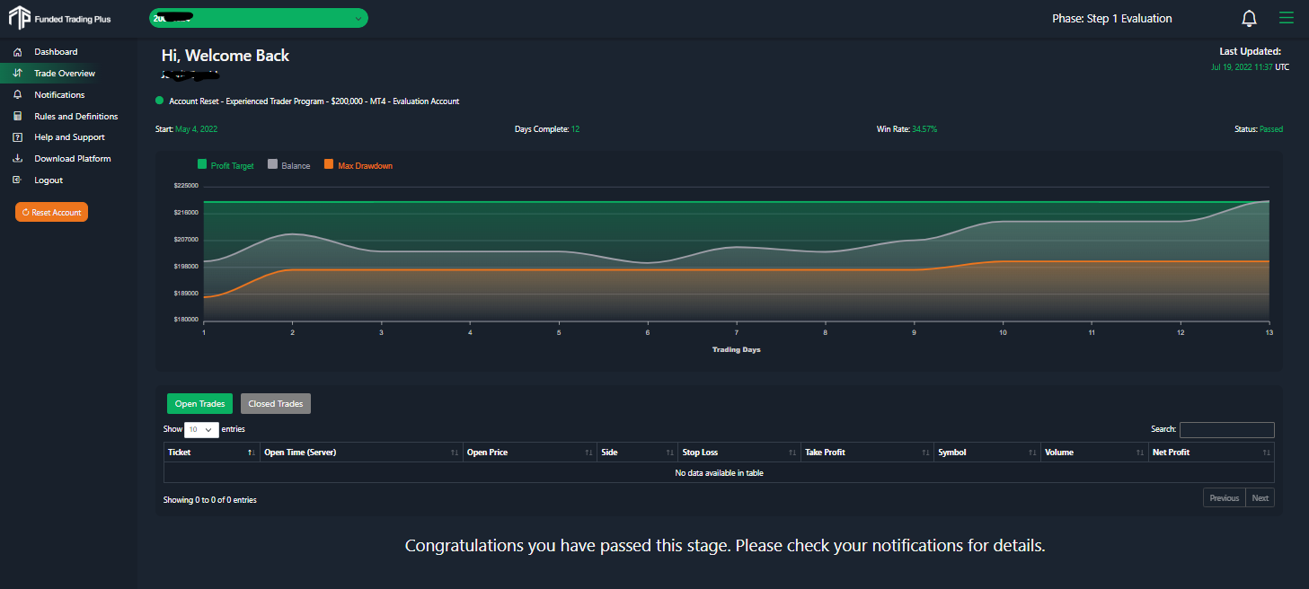
Task: Sort by Stop Loss arrows
Action: click(x=792, y=453)
